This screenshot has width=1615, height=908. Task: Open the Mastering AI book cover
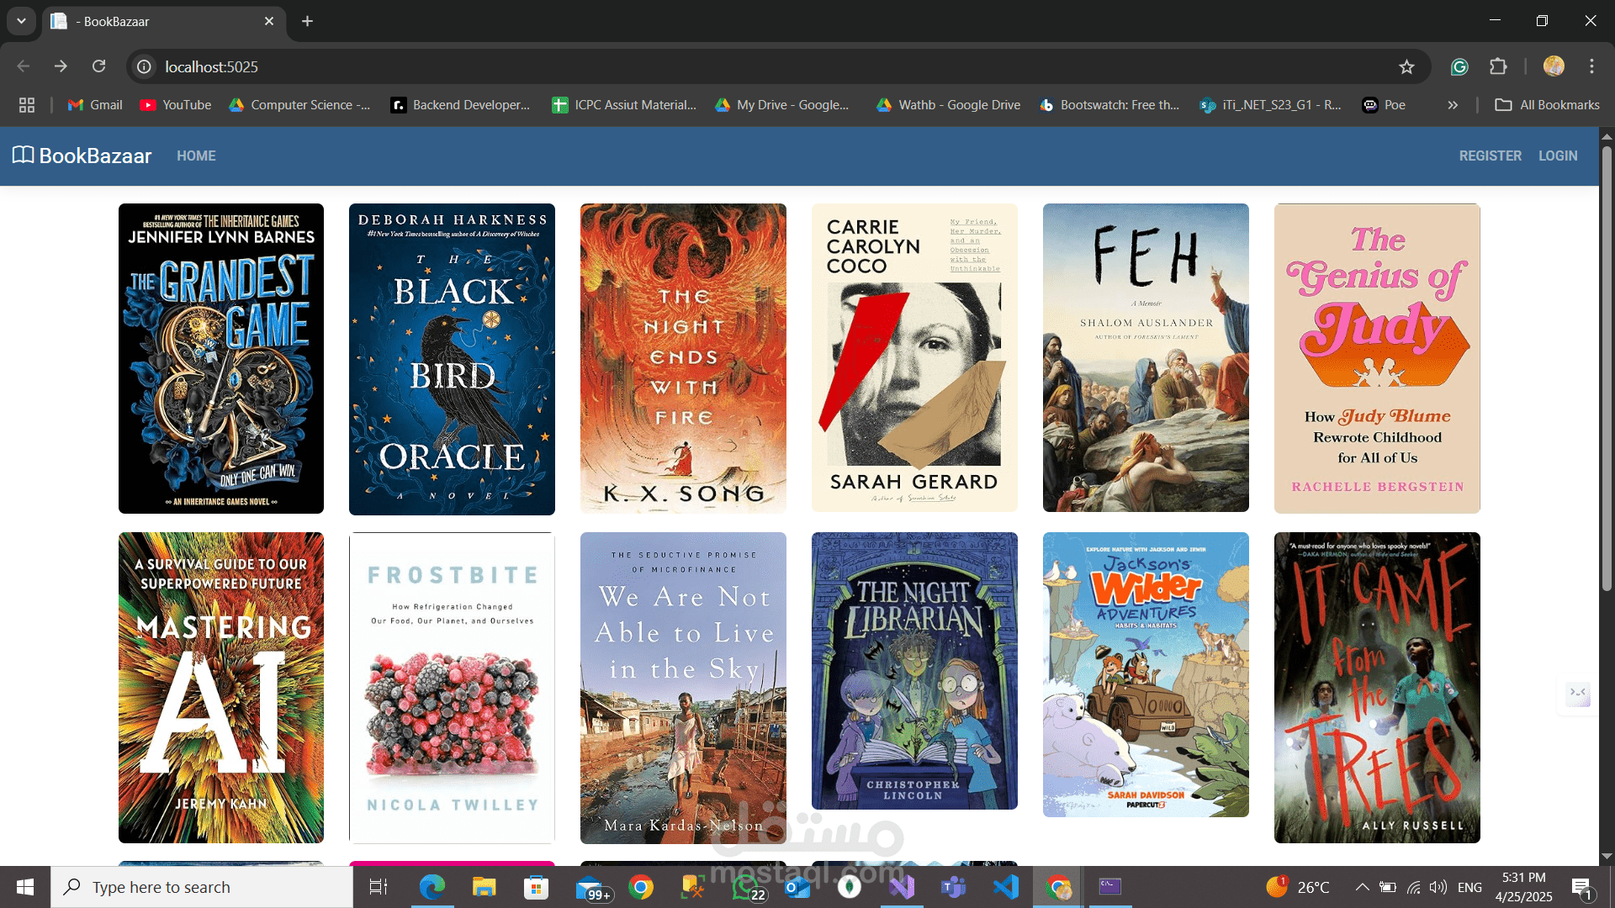pyautogui.click(x=221, y=688)
